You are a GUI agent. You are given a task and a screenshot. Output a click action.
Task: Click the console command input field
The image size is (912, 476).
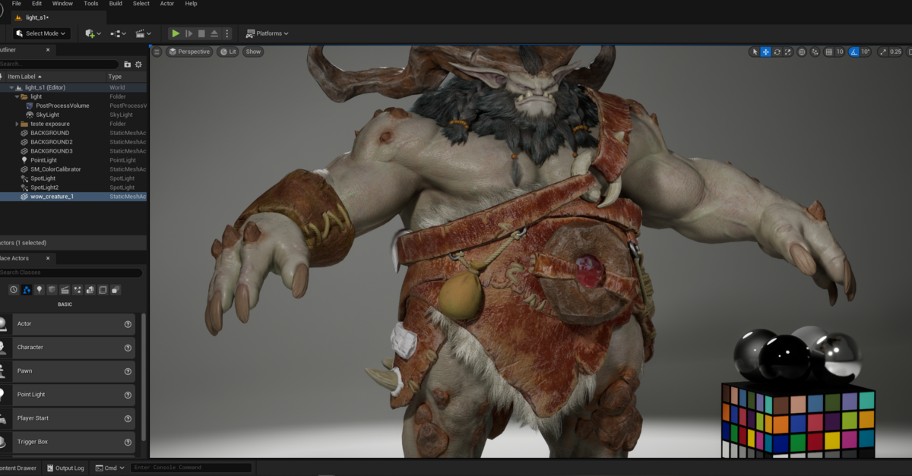pos(190,468)
